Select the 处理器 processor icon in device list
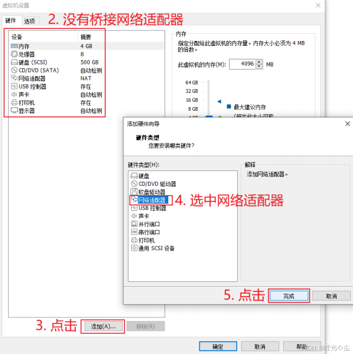 [x=14, y=54]
